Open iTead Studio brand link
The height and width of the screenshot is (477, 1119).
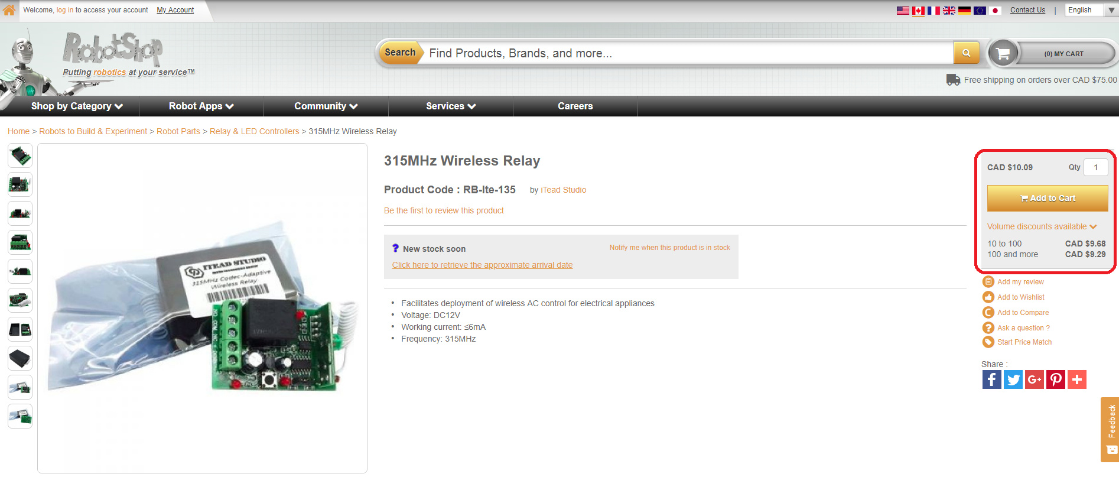tap(564, 190)
